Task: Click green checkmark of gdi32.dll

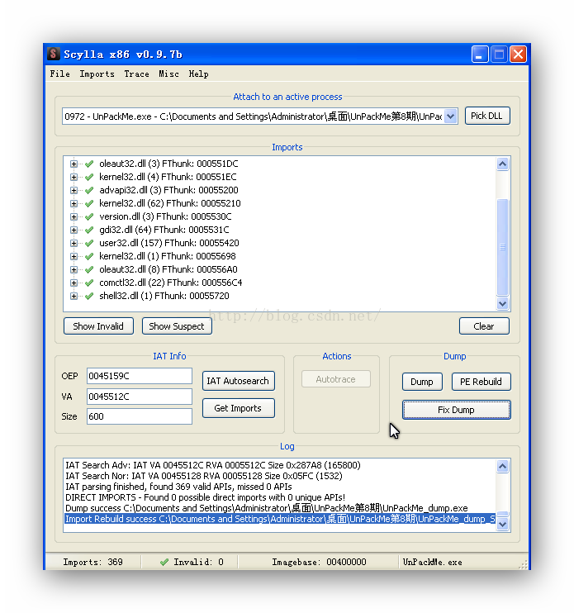Action: tap(89, 230)
